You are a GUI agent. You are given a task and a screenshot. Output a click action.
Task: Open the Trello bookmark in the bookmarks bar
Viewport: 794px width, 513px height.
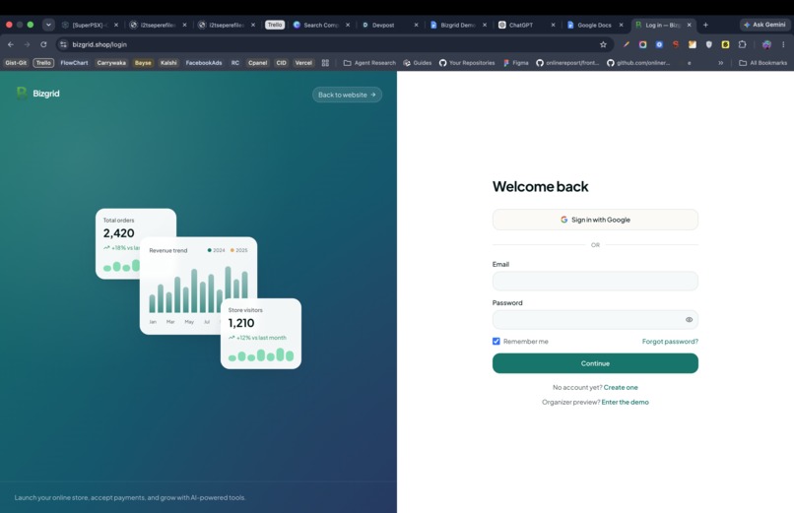[x=43, y=63]
